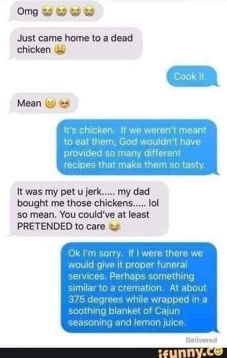Click the smiley face in ifunny logo

(218, 351)
